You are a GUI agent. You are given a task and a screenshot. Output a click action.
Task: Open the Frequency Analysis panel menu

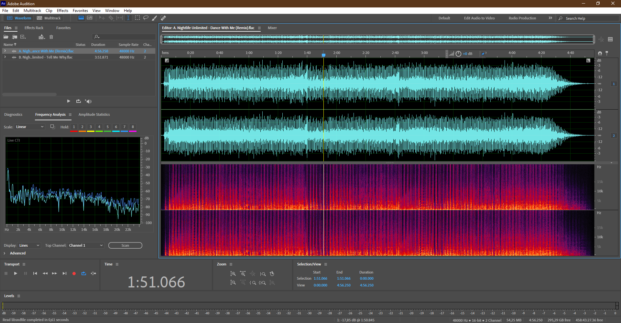[70, 115]
